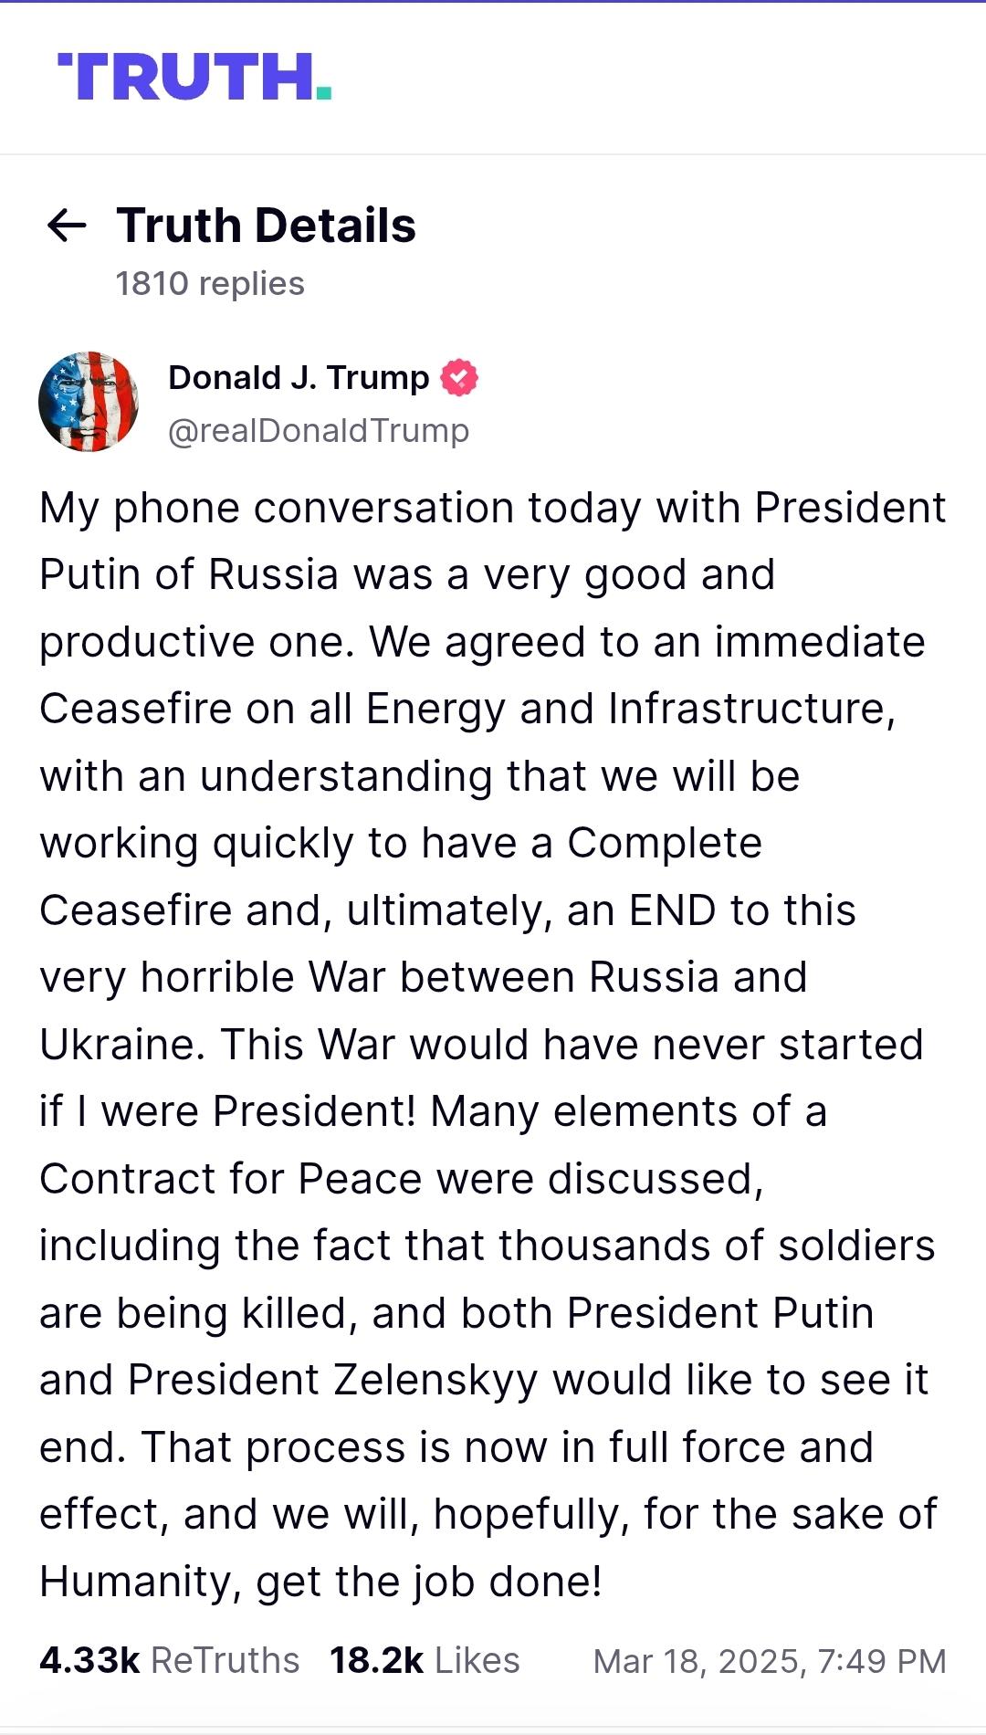986x1735 pixels.
Task: Click the closing line 'get the job done!'
Action: [x=429, y=1582]
